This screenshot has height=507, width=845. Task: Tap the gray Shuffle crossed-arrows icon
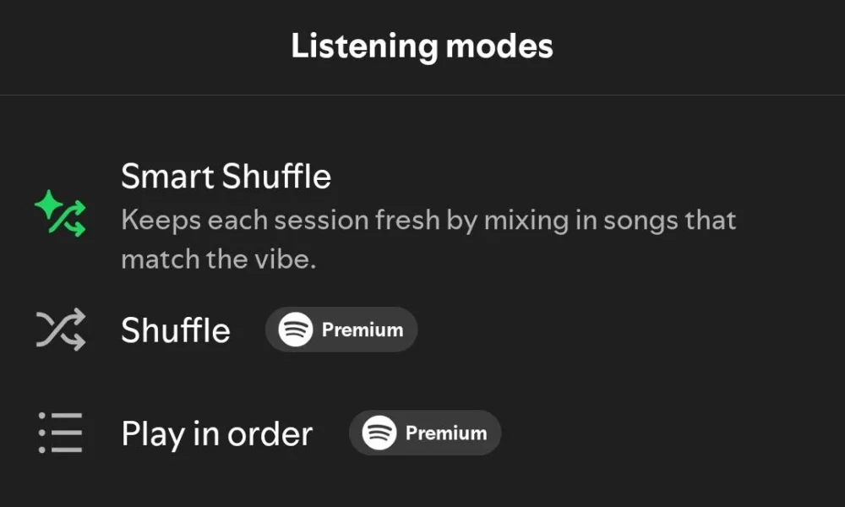coord(60,330)
